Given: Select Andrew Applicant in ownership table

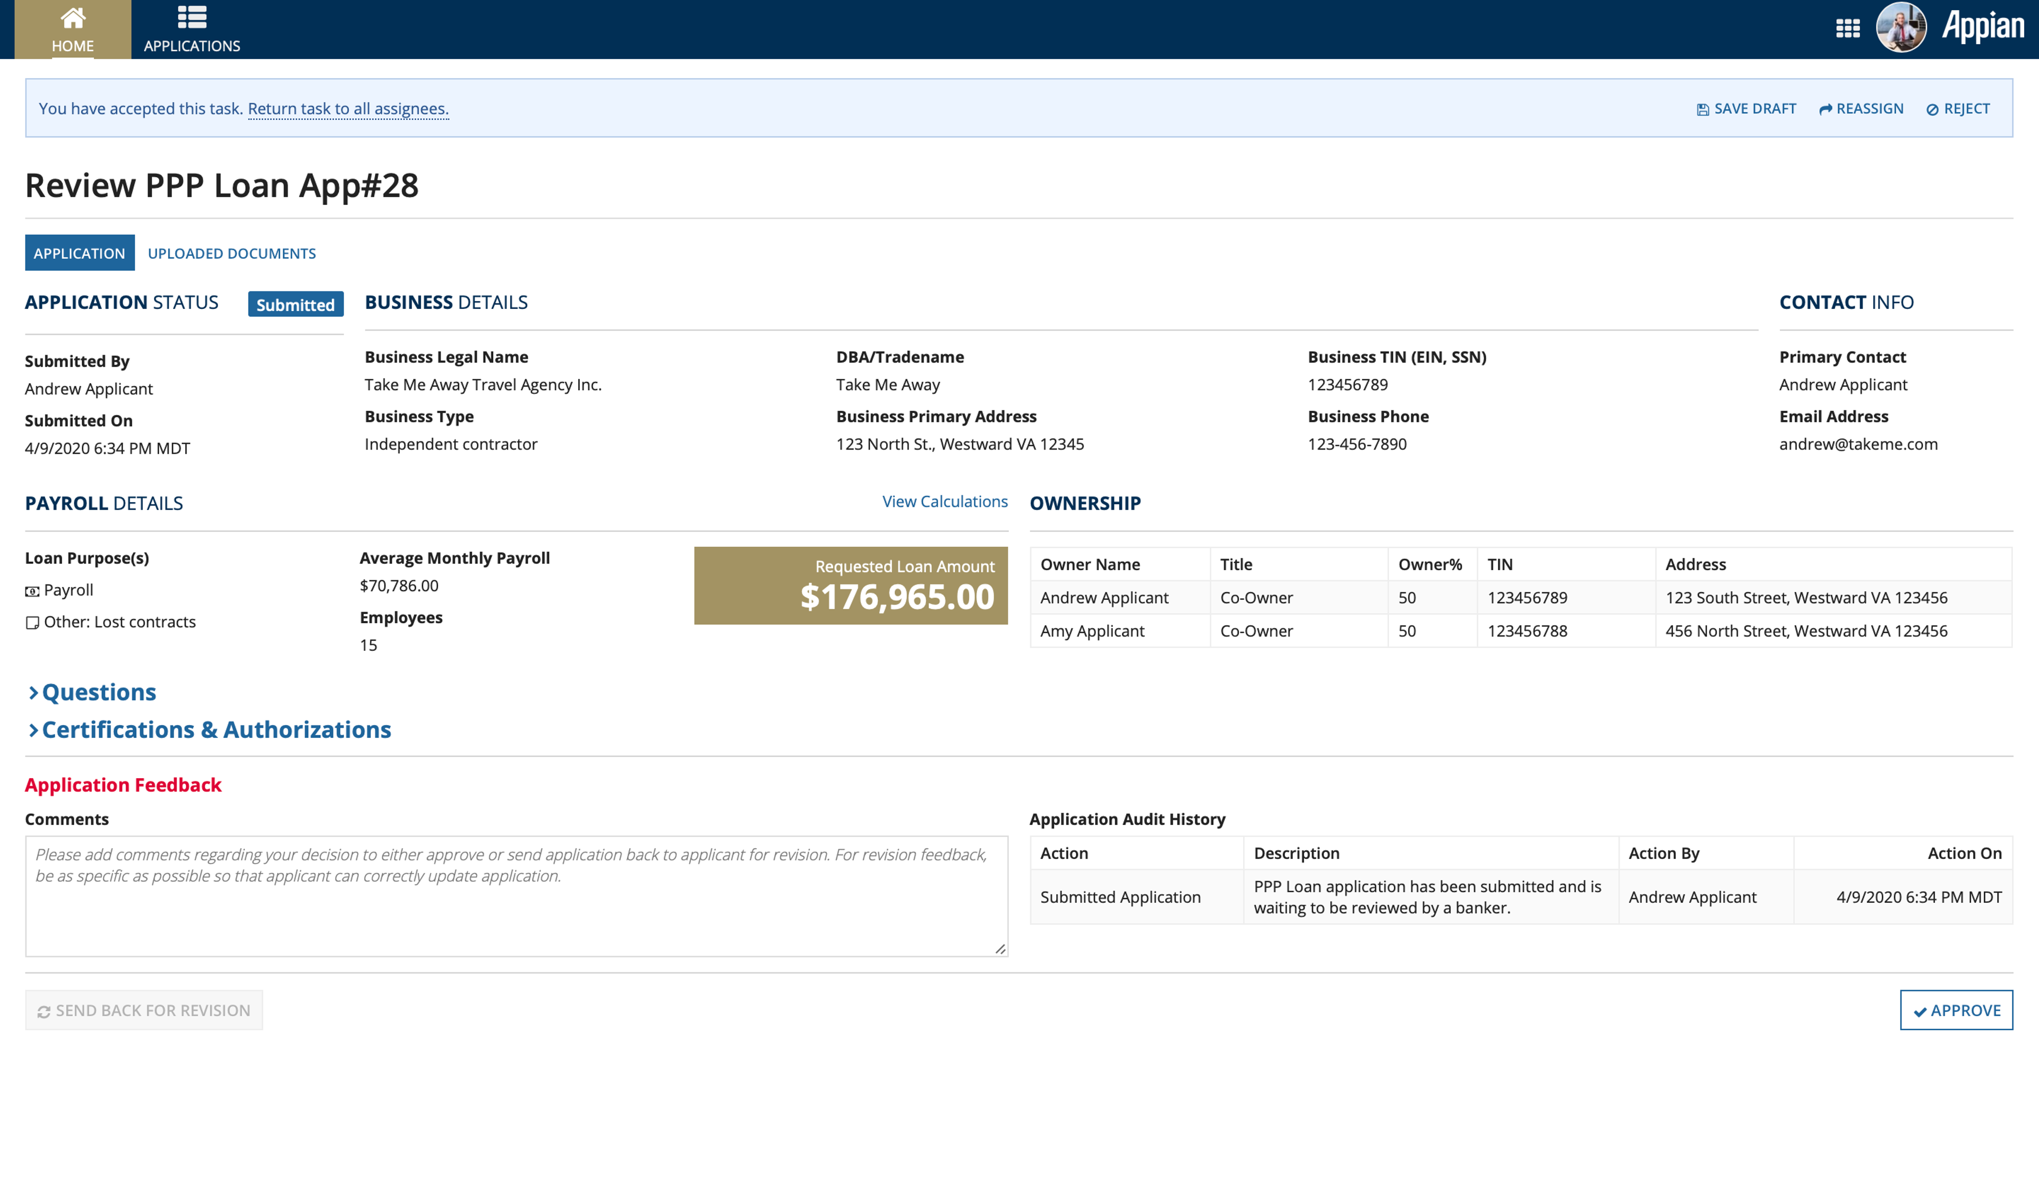Looking at the screenshot, I should pos(1103,598).
